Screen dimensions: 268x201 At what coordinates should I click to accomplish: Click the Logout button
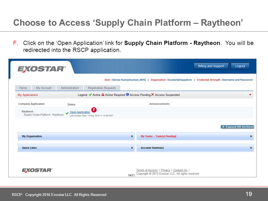coord(240,66)
